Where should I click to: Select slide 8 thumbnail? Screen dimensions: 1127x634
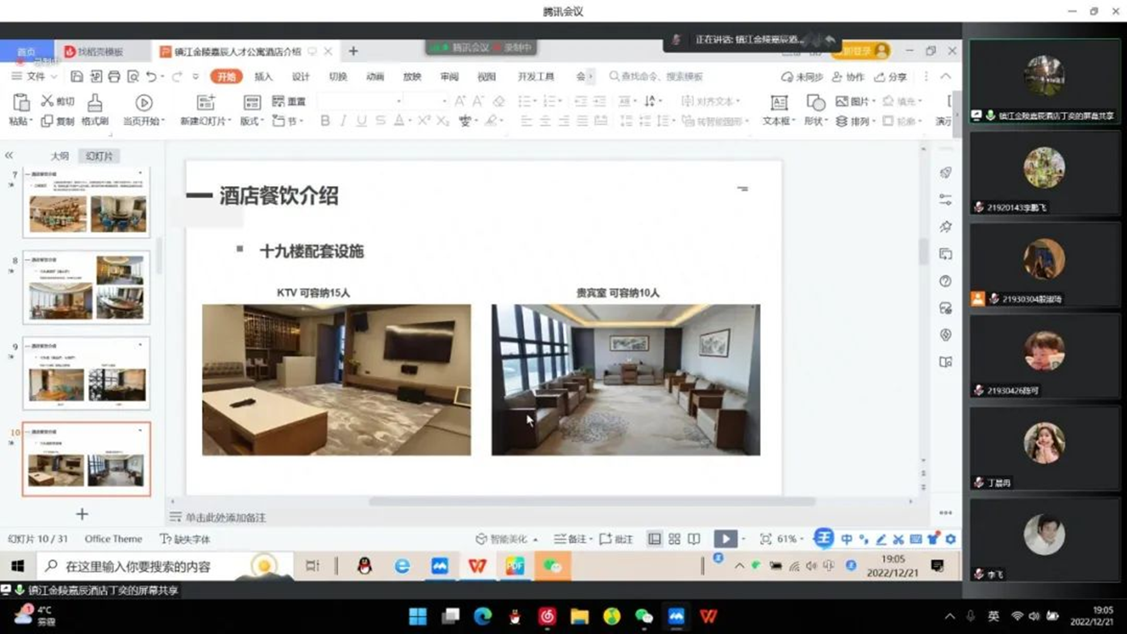tap(86, 287)
